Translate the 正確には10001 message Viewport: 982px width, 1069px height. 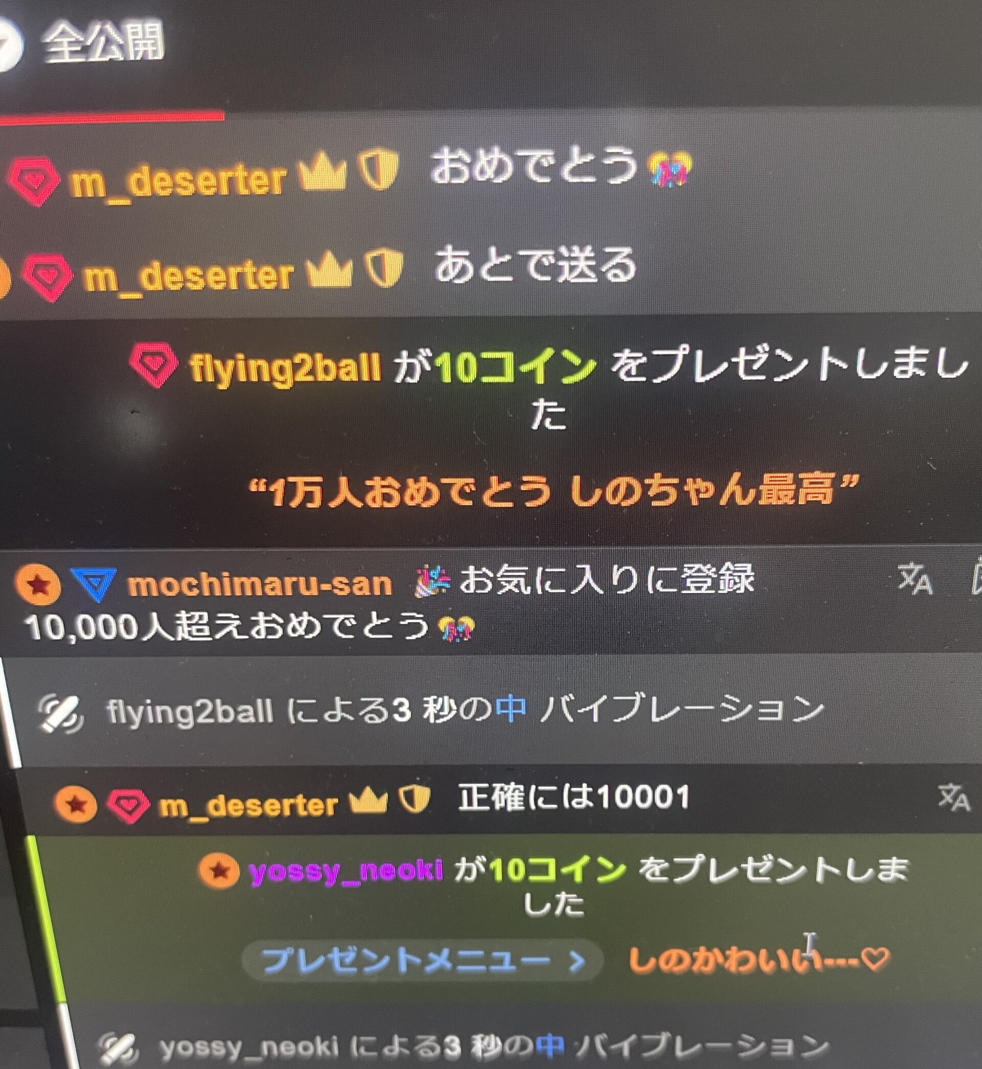pyautogui.click(x=954, y=797)
